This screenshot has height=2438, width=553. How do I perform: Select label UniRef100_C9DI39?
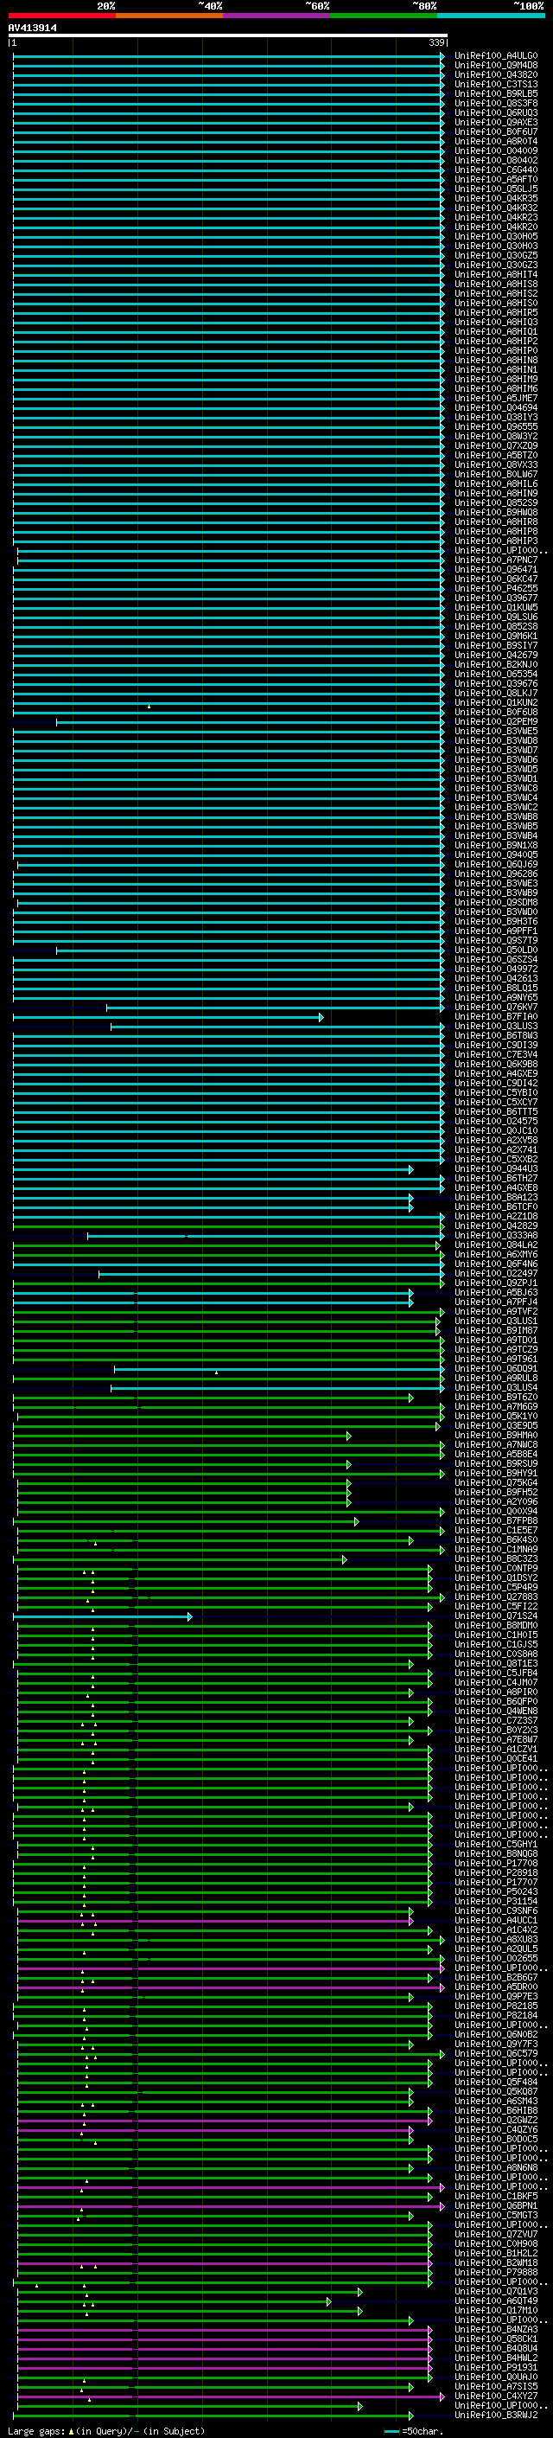click(496, 1045)
